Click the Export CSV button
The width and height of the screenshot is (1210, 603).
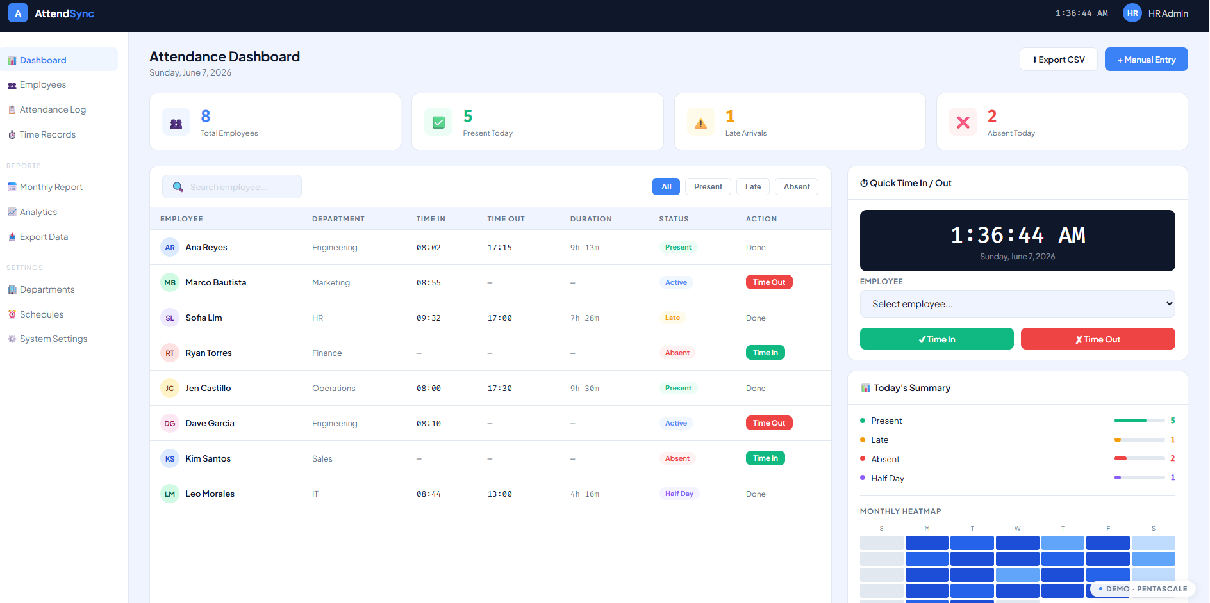click(1059, 60)
